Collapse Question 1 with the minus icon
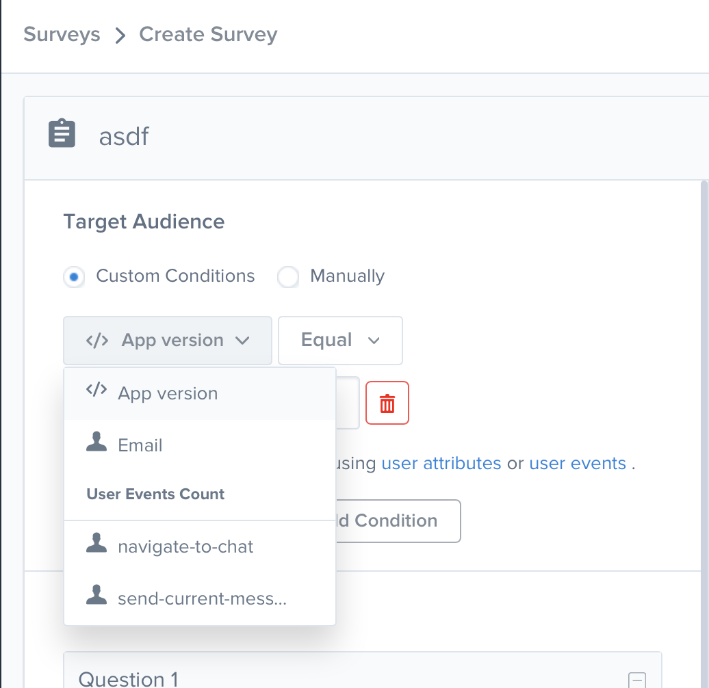The image size is (709, 688). 636,679
